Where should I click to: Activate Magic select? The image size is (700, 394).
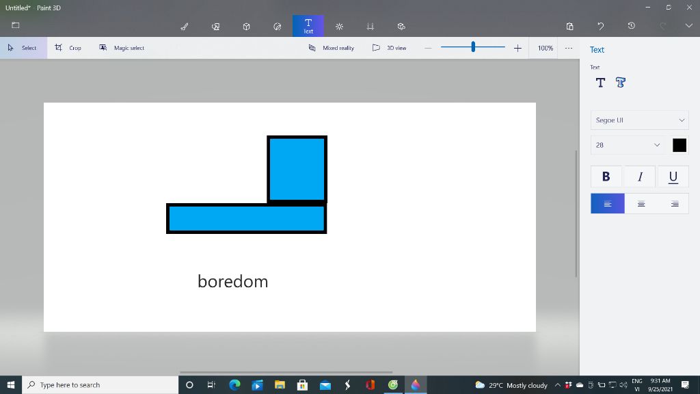pos(122,48)
